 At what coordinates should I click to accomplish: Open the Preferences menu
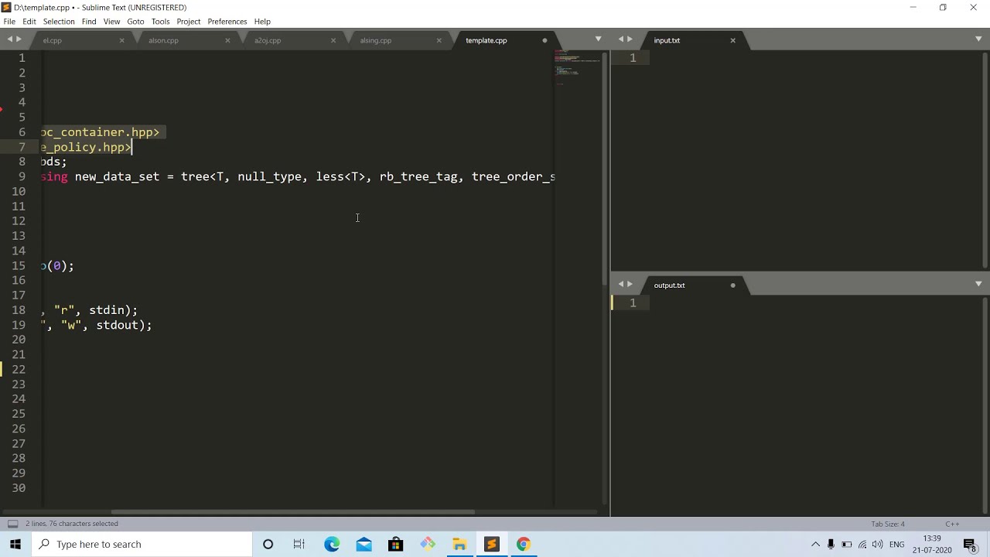[x=227, y=22]
